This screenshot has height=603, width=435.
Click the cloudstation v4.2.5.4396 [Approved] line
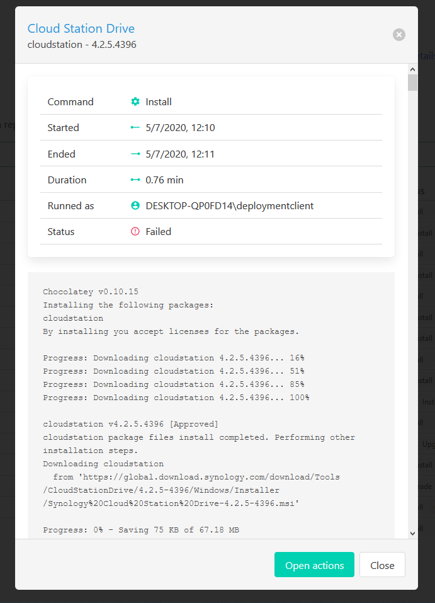click(x=131, y=424)
